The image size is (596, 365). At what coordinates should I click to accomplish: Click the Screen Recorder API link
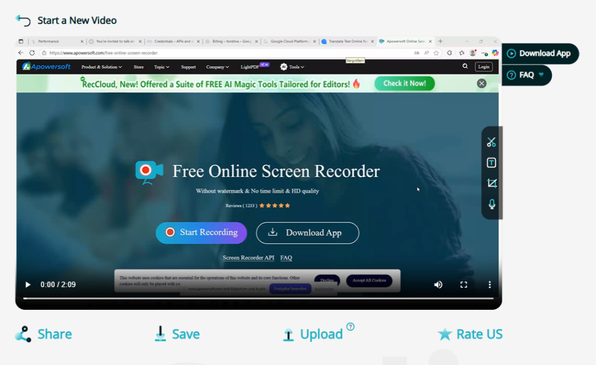pos(248,257)
